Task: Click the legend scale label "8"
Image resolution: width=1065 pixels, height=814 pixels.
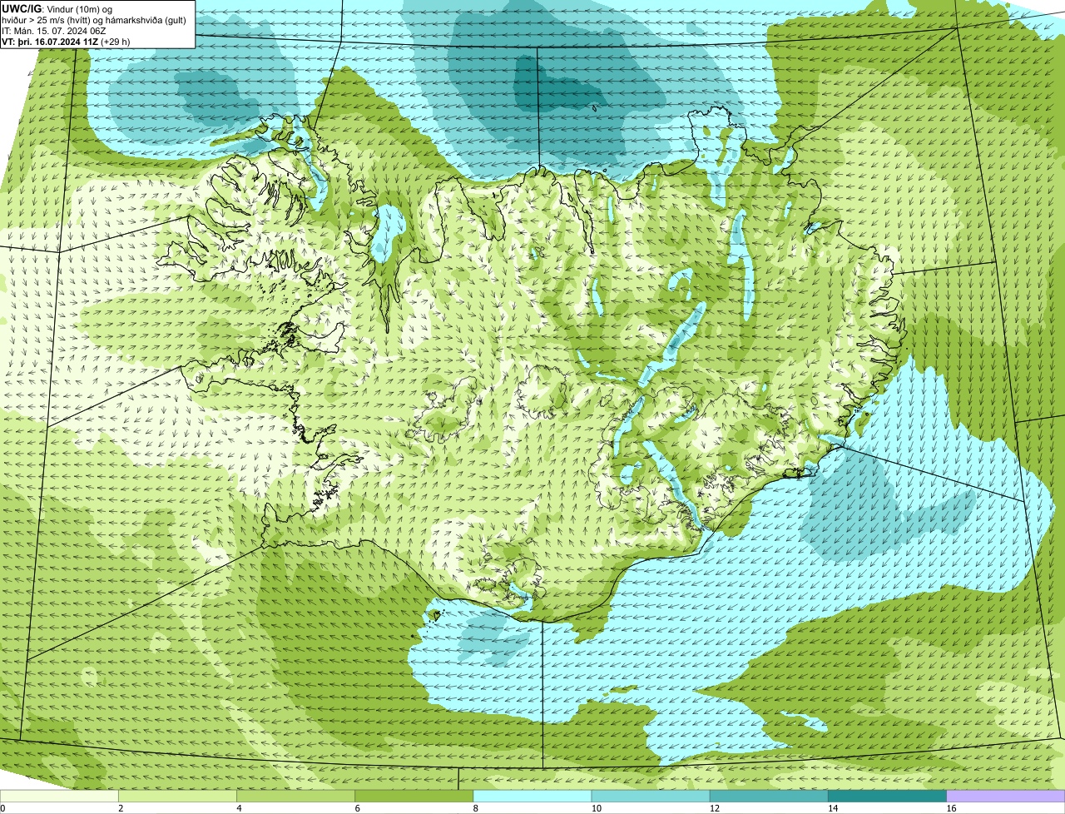Action: coord(475,808)
